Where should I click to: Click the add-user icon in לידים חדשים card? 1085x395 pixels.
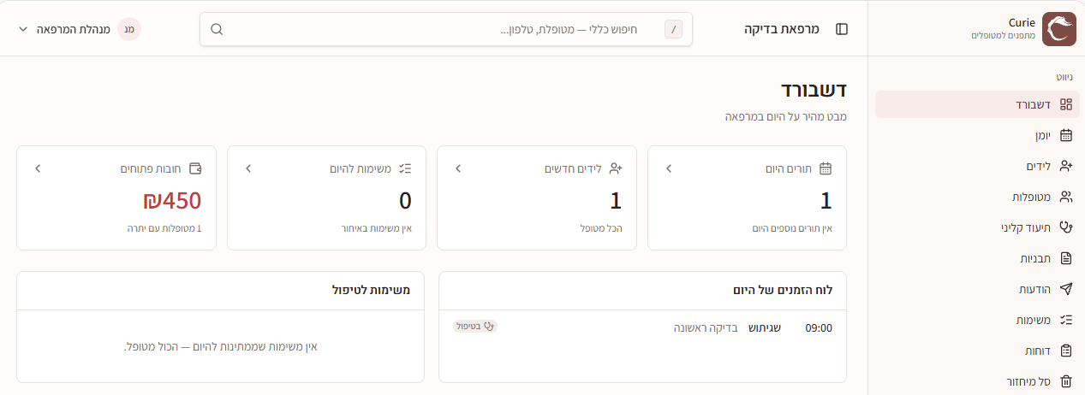point(616,168)
